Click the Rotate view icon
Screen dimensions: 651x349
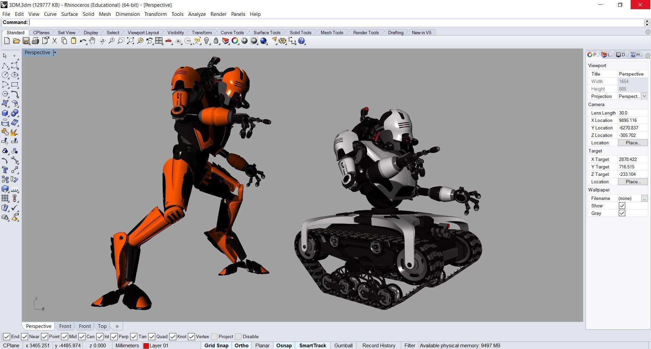(x=102, y=41)
